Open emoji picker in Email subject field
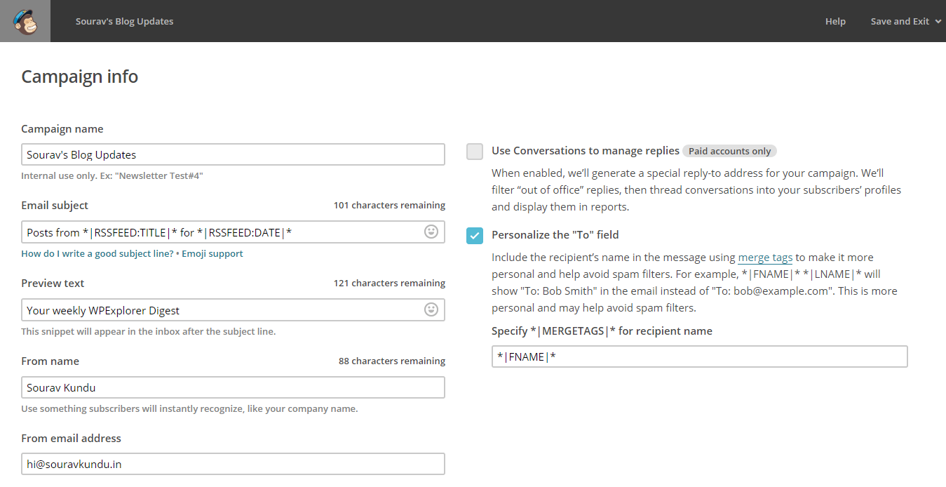 pyautogui.click(x=431, y=232)
